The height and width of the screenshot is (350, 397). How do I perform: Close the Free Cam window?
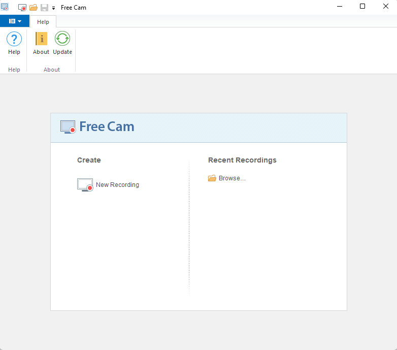click(x=386, y=6)
